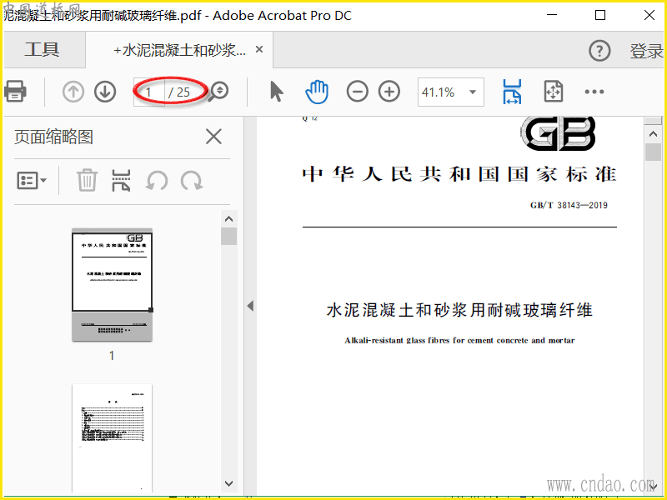The width and height of the screenshot is (667, 500).
Task: Click the page number input field
Action: [149, 92]
